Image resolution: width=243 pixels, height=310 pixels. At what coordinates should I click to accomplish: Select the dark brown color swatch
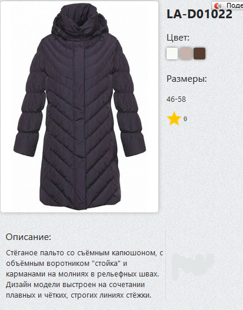199,54
